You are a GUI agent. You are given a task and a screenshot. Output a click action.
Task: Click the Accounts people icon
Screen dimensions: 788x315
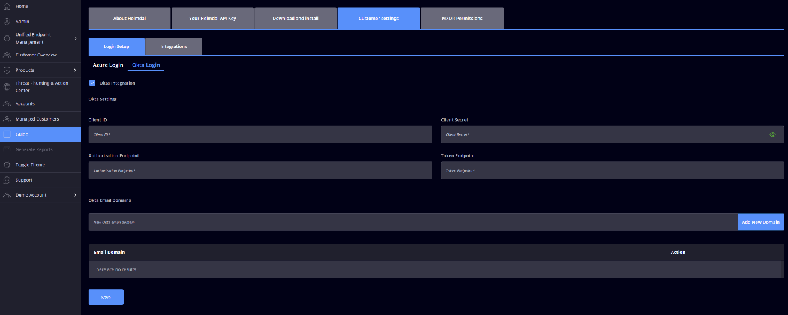pyautogui.click(x=7, y=104)
